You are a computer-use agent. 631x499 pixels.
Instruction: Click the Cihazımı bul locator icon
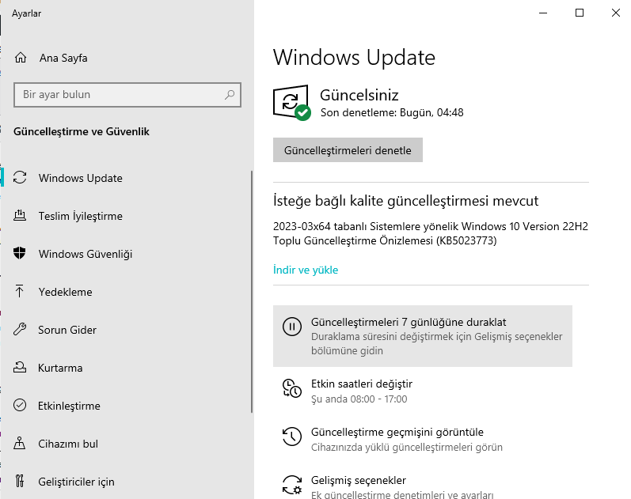19,443
